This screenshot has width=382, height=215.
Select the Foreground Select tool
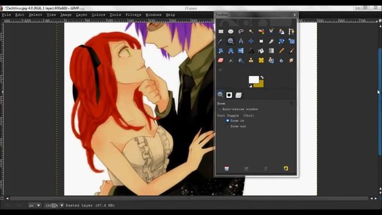pyautogui.click(x=281, y=32)
